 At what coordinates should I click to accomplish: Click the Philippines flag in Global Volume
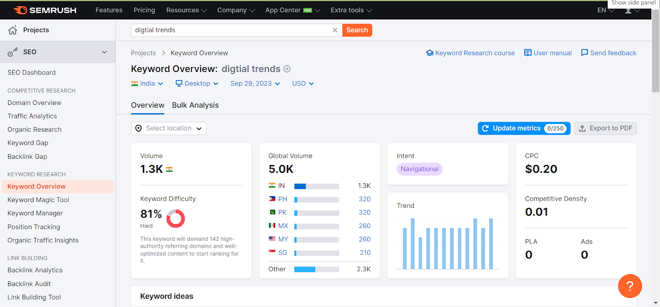coord(272,199)
